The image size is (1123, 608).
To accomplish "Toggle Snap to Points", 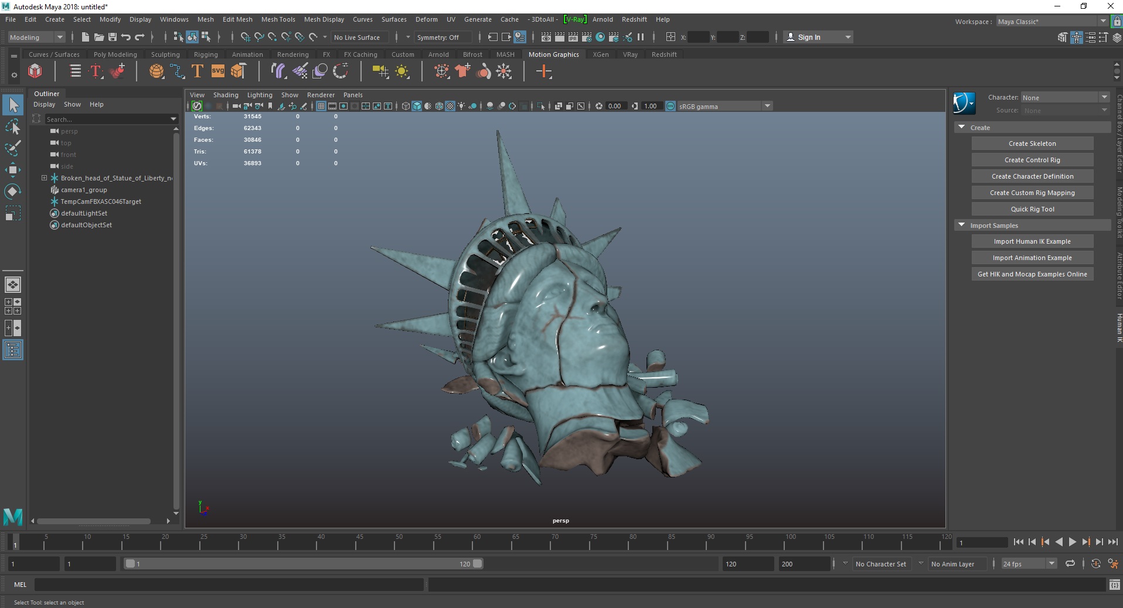I will point(273,37).
